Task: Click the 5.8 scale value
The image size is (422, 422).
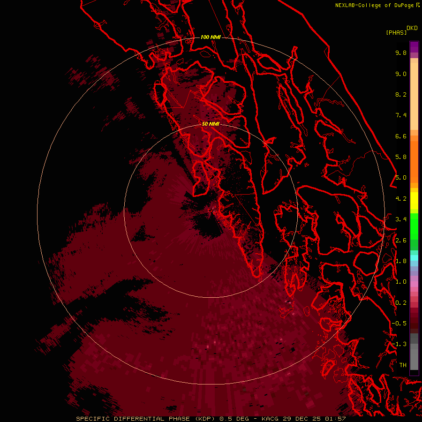Action: click(401, 157)
